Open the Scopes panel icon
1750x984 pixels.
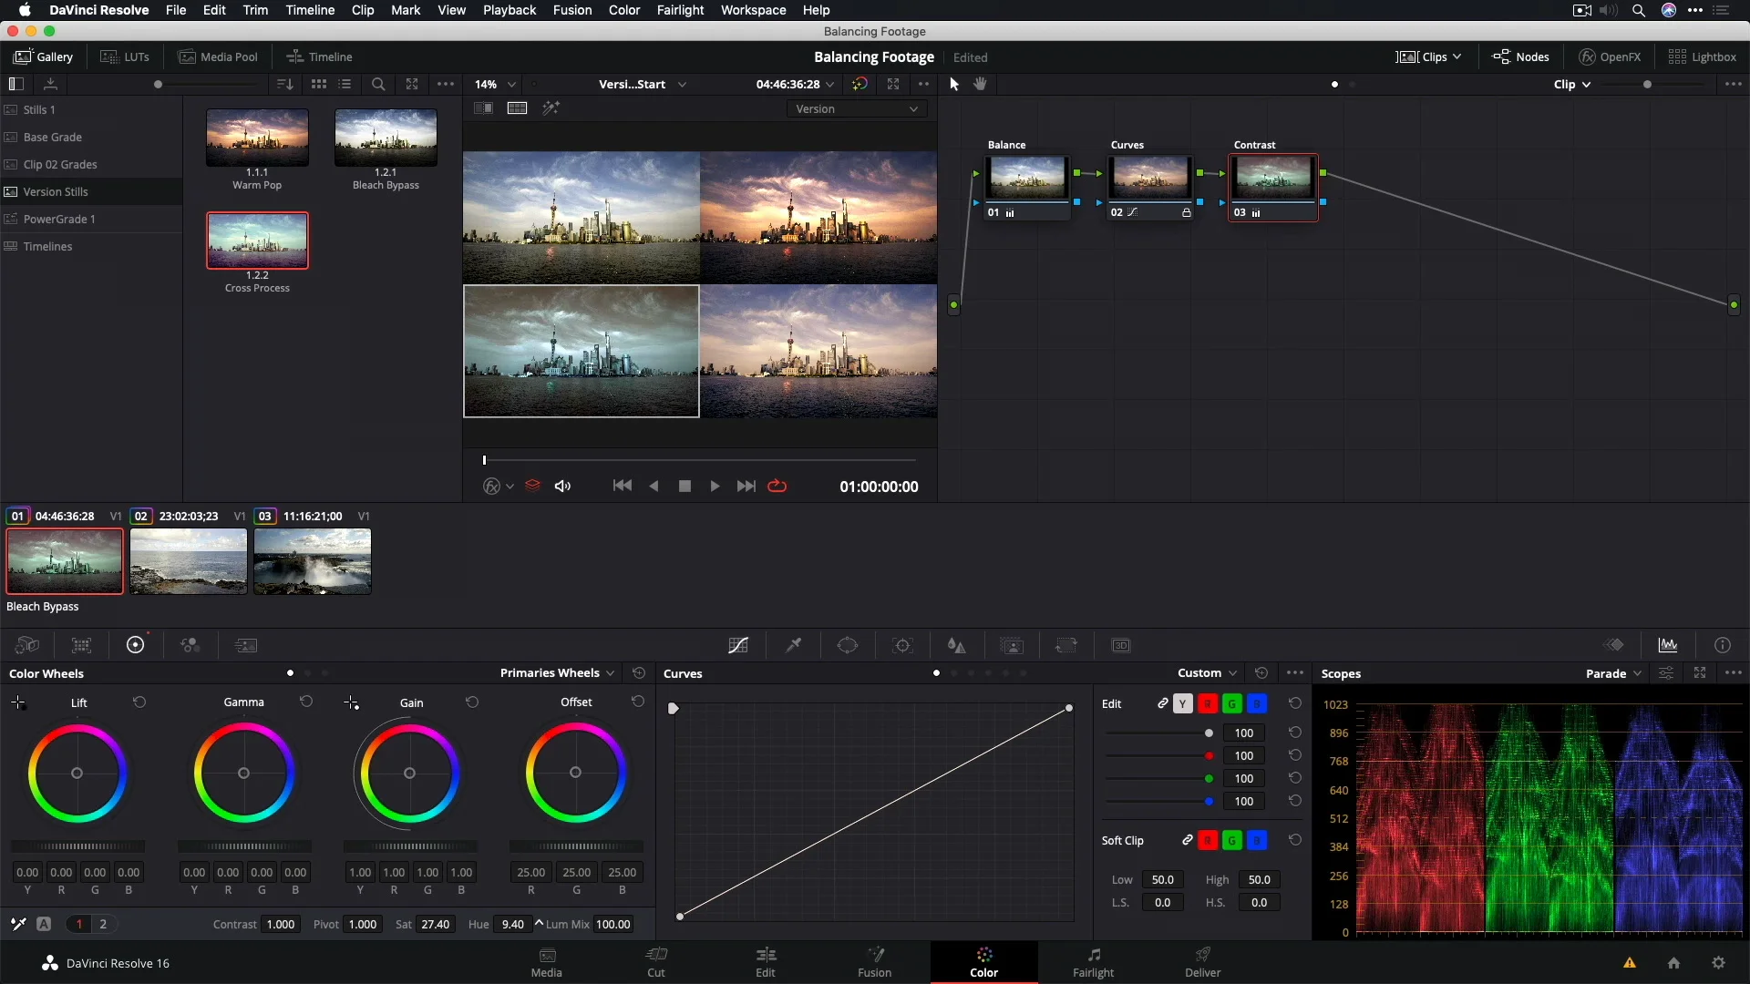tap(1668, 645)
